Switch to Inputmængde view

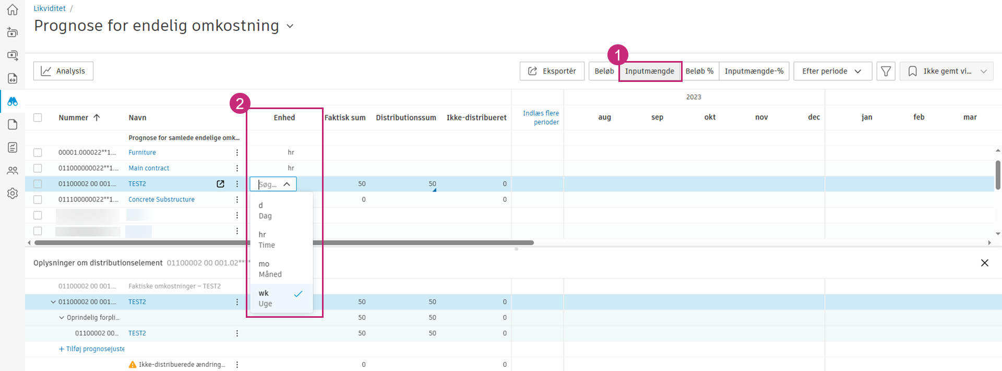click(x=650, y=71)
